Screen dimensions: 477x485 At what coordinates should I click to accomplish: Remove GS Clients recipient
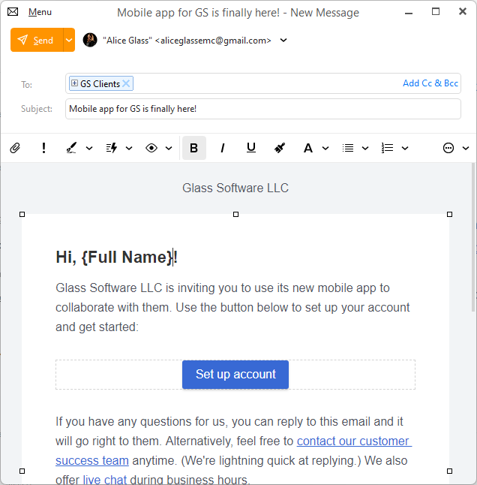(x=126, y=83)
